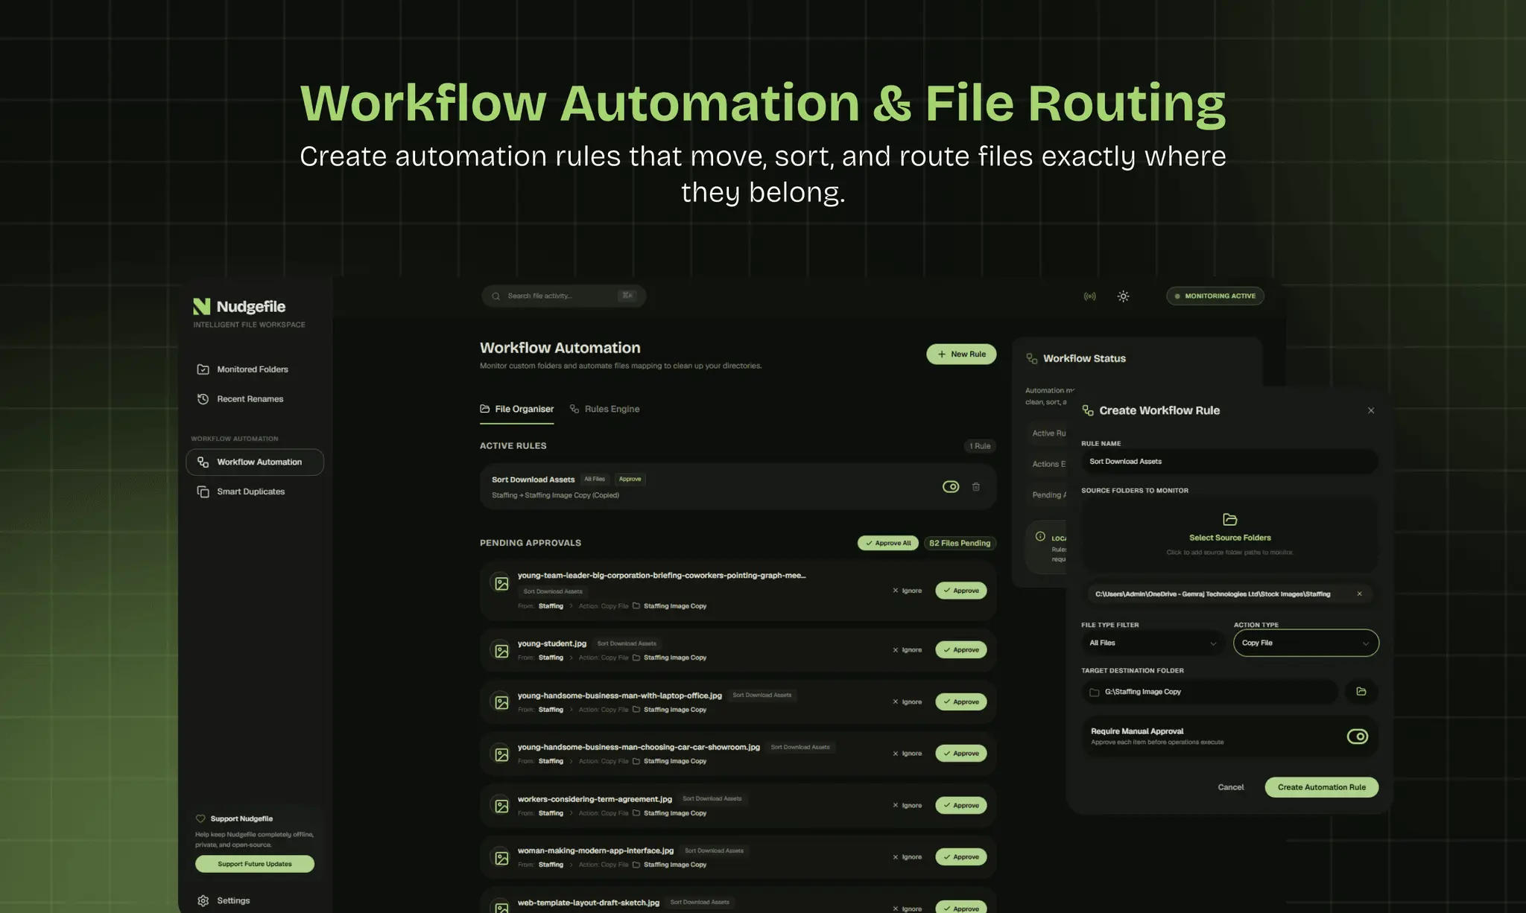Click Support Future Updates button
This screenshot has height=913, width=1526.
255,865
